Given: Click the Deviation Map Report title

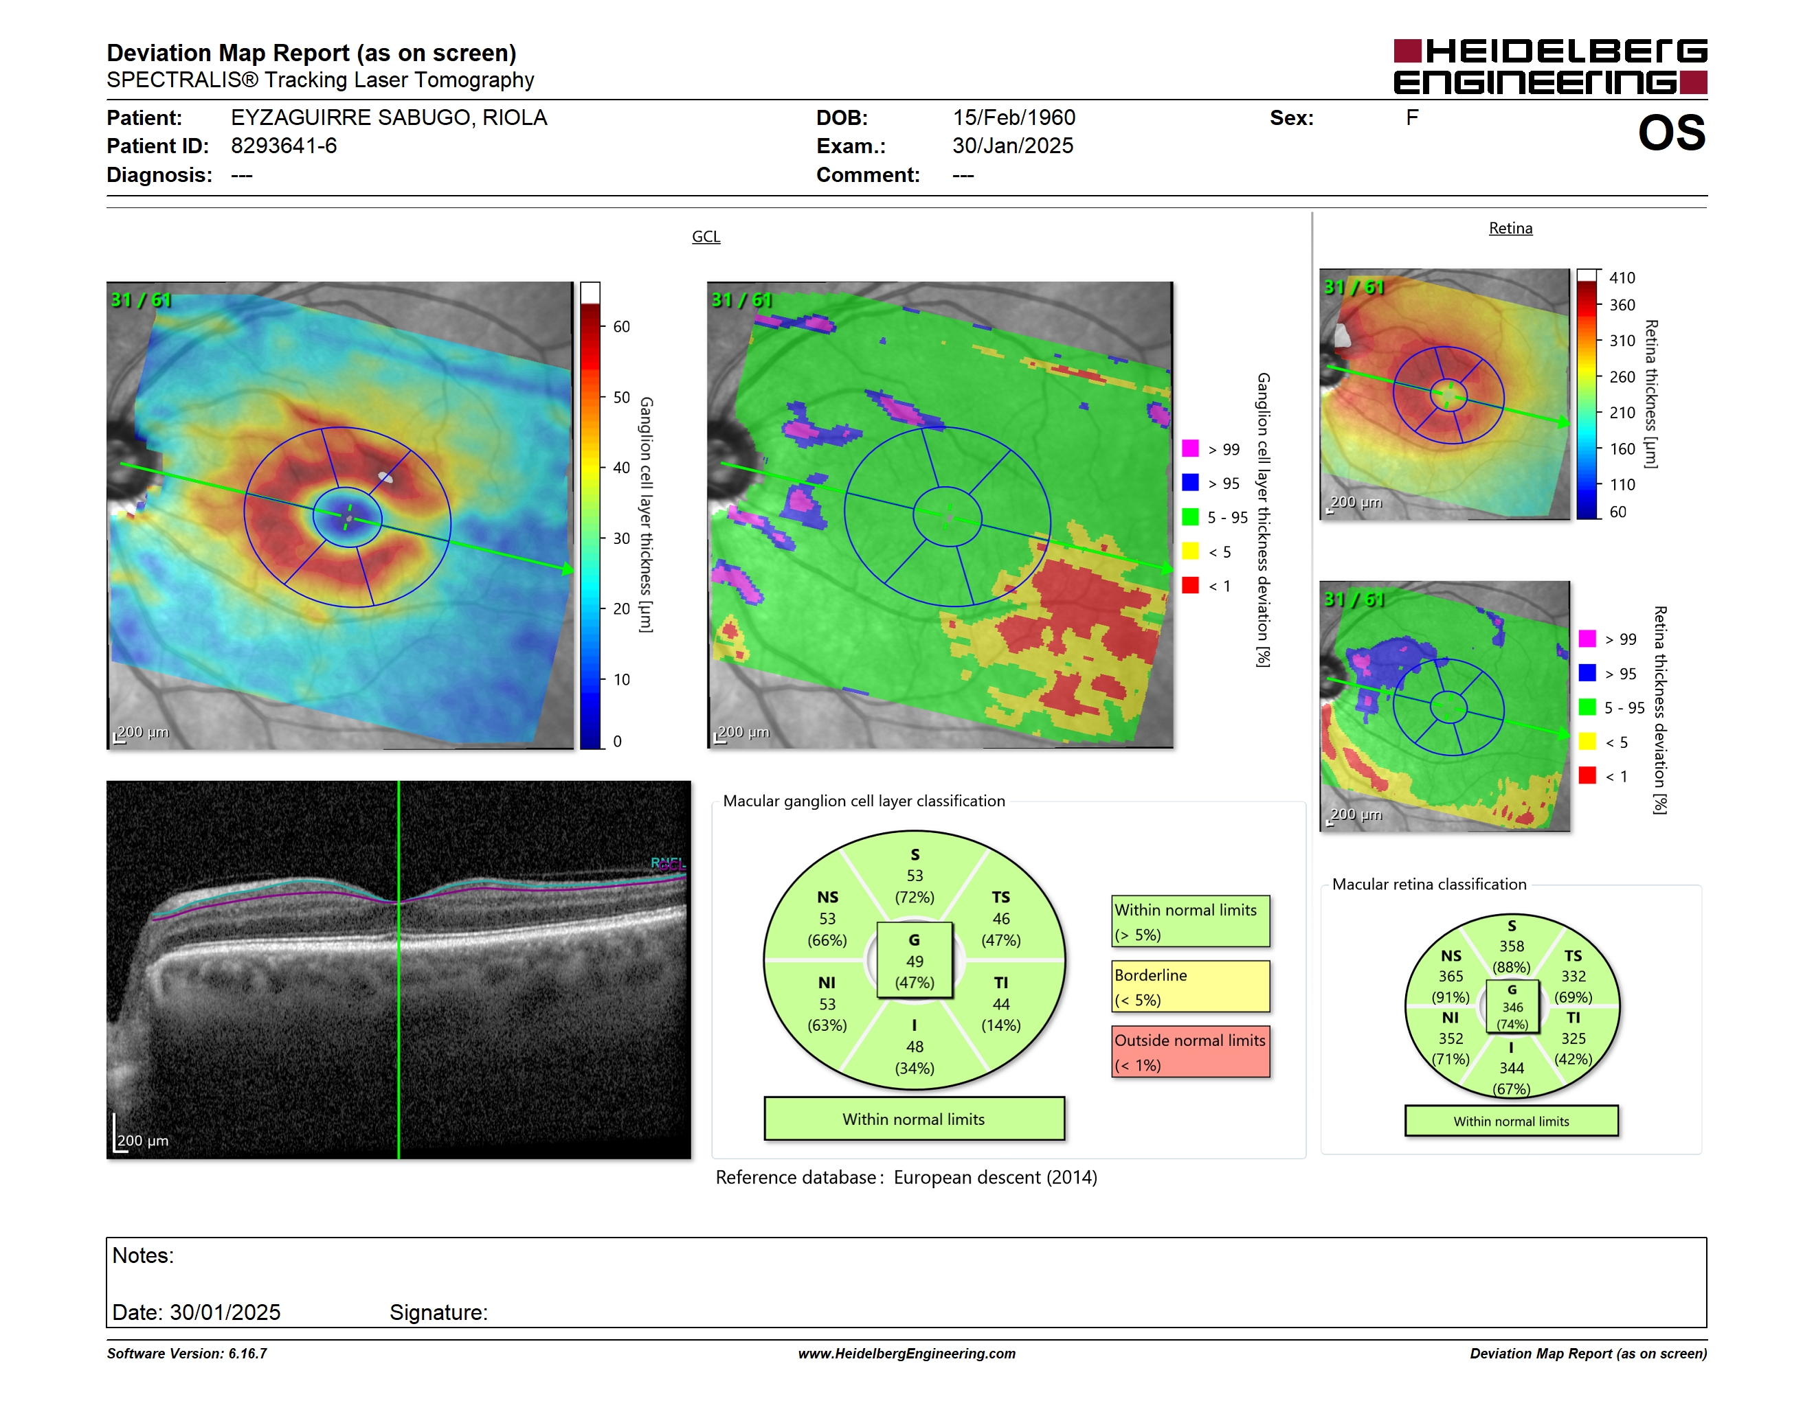Looking at the screenshot, I should pos(311,53).
